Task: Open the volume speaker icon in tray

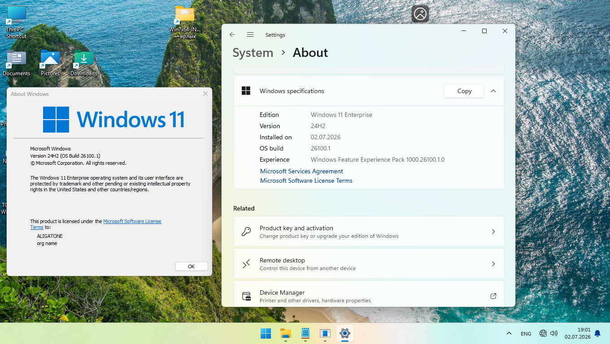Action: pos(554,333)
